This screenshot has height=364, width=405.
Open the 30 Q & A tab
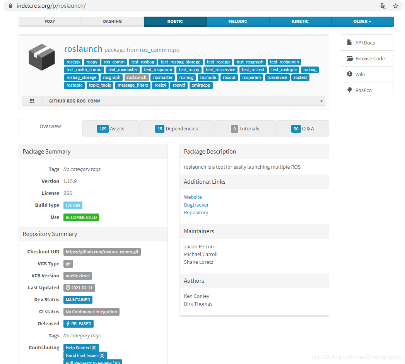pos(303,129)
